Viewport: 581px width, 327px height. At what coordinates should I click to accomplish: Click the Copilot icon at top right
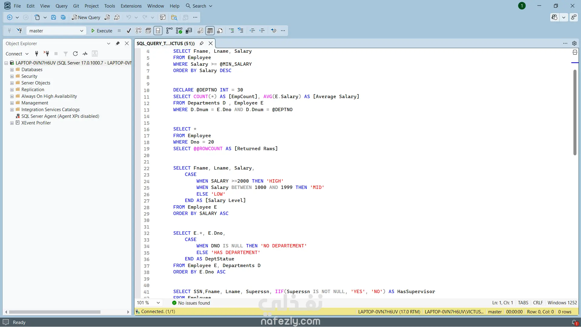tap(554, 17)
